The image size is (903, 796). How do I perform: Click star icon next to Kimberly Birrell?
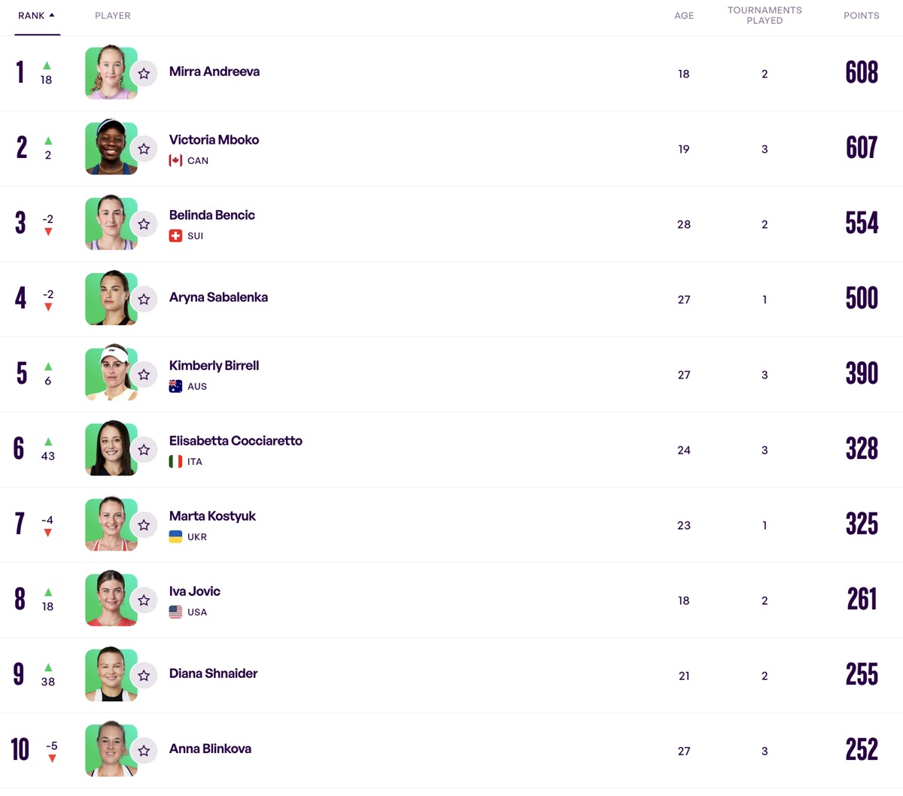[x=144, y=375]
